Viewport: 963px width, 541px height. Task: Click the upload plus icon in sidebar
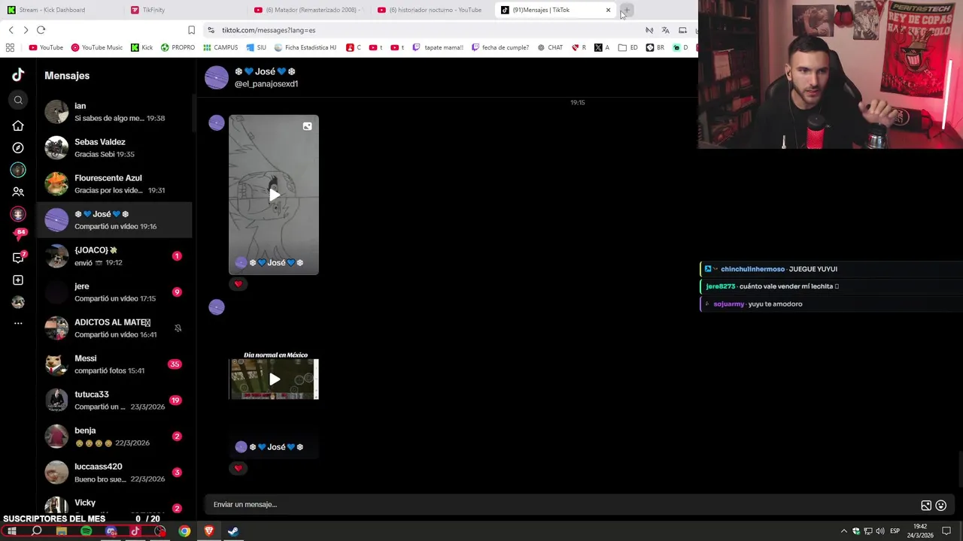(18, 280)
